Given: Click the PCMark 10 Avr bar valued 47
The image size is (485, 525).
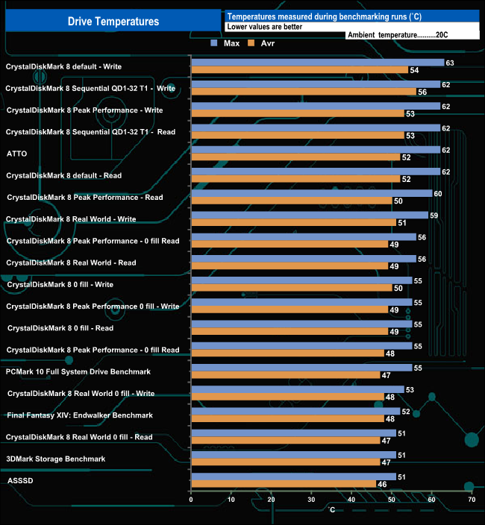Looking at the screenshot, I should click(286, 375).
